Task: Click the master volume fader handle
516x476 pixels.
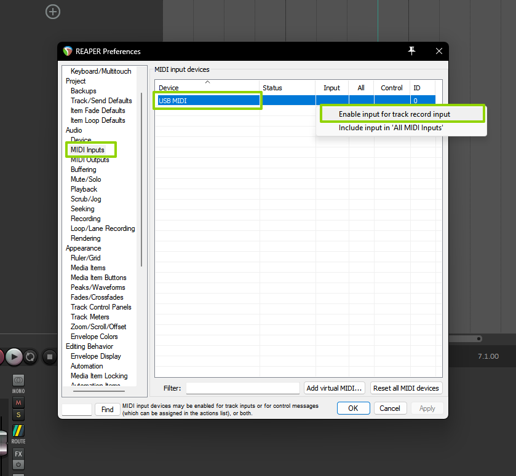Action: pos(2,441)
